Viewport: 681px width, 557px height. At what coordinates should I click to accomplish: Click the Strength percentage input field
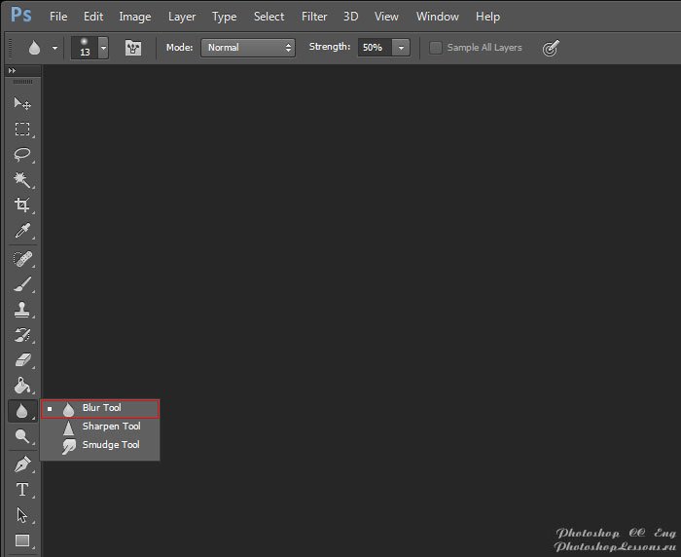point(375,47)
